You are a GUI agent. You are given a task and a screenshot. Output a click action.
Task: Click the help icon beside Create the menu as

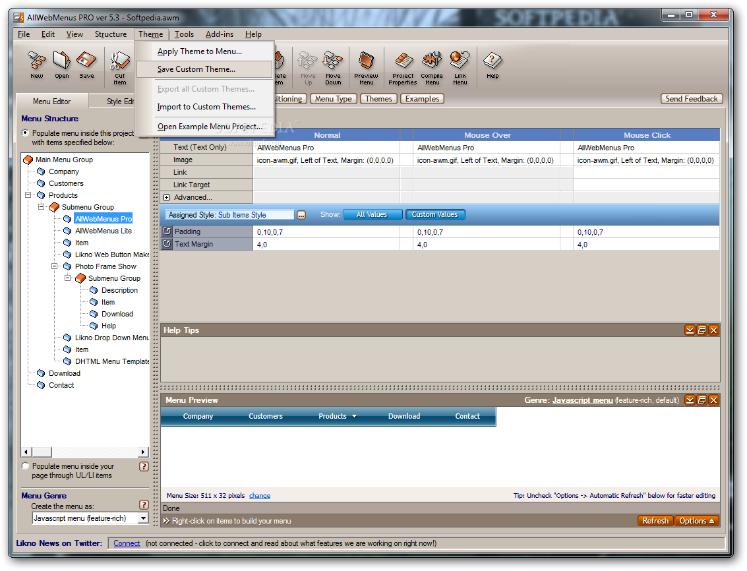144,505
